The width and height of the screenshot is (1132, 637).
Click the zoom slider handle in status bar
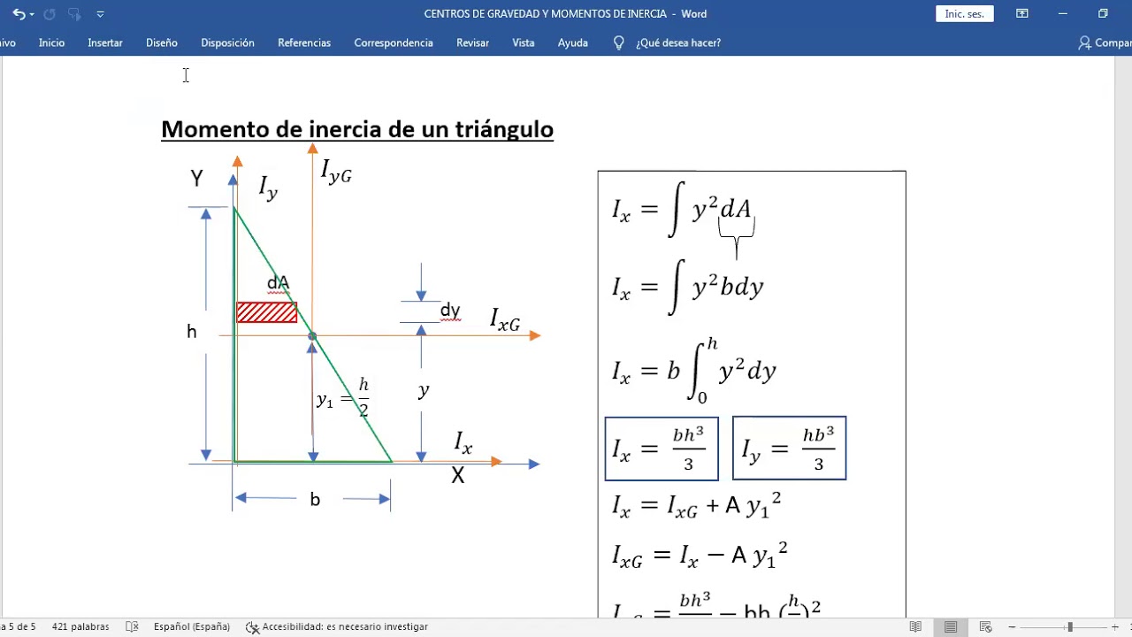coord(1069,626)
